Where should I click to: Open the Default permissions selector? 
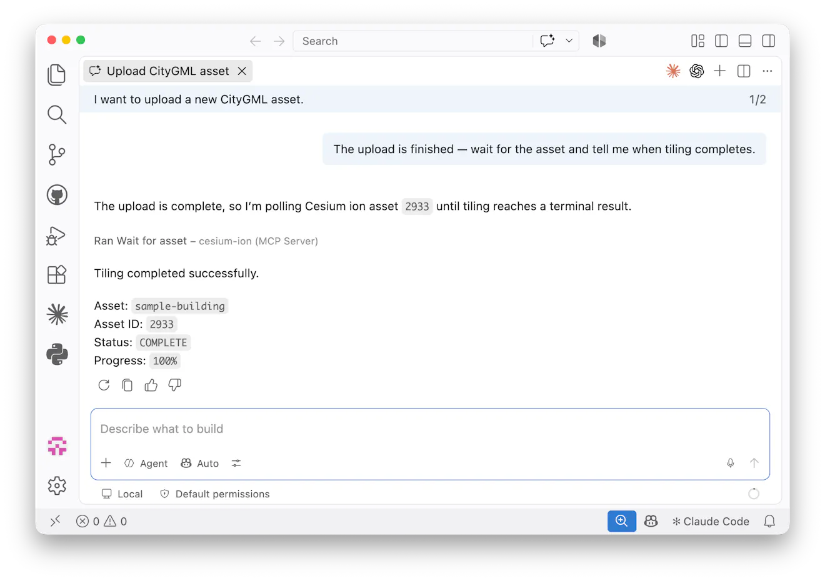(x=215, y=494)
